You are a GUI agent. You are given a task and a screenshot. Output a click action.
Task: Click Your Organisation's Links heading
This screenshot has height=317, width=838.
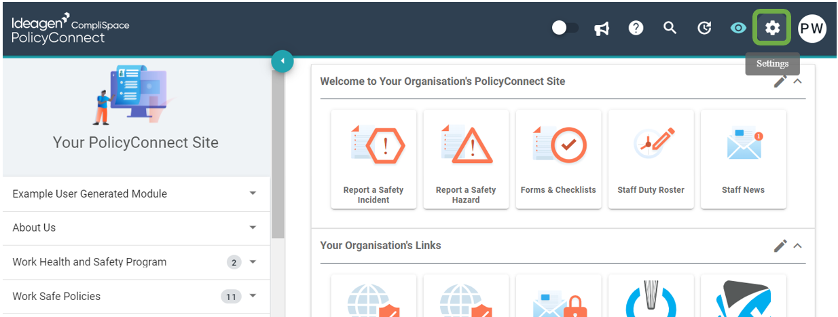[380, 246]
